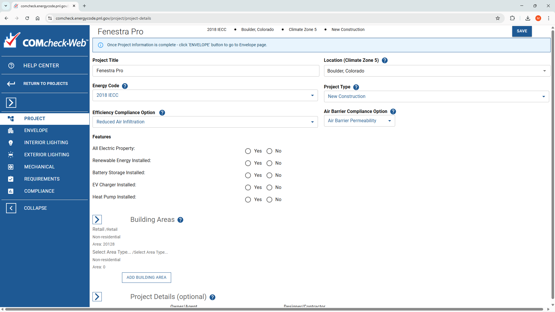Click the COLLAPSE sidebar label
This screenshot has height=312, width=555.
tap(35, 208)
